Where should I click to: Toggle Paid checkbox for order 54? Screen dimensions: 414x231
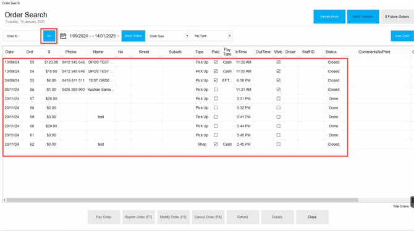(216, 71)
